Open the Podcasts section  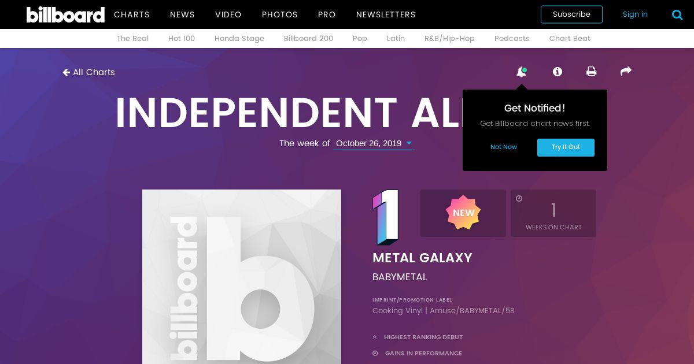pyautogui.click(x=512, y=38)
